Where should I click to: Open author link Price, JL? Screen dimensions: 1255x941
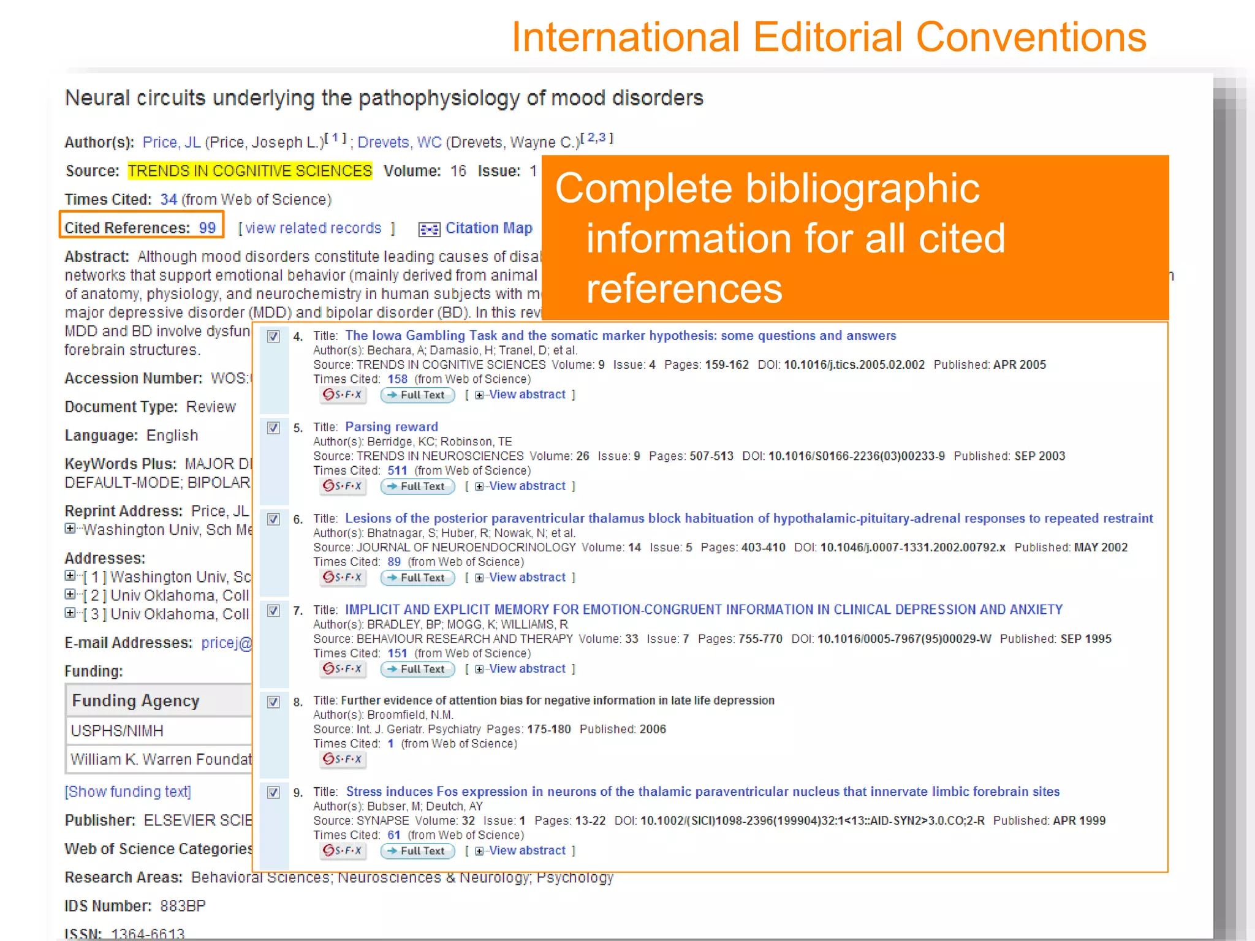172,142
